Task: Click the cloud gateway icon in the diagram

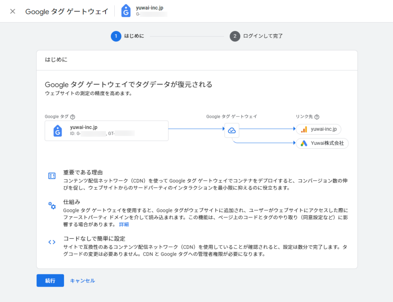Action: (x=232, y=130)
